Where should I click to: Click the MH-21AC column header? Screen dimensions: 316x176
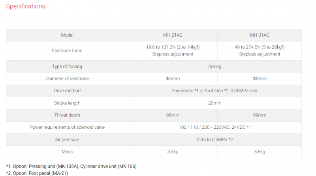pyautogui.click(x=173, y=35)
